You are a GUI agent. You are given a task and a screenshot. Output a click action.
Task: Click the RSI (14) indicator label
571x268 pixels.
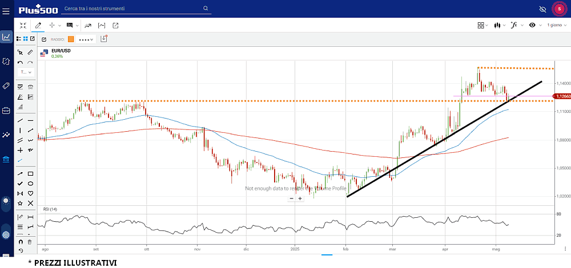[51, 210]
